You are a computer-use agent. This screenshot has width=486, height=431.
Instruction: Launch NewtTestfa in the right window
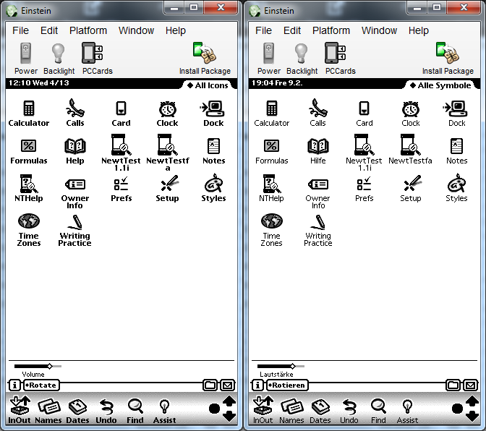coord(410,149)
